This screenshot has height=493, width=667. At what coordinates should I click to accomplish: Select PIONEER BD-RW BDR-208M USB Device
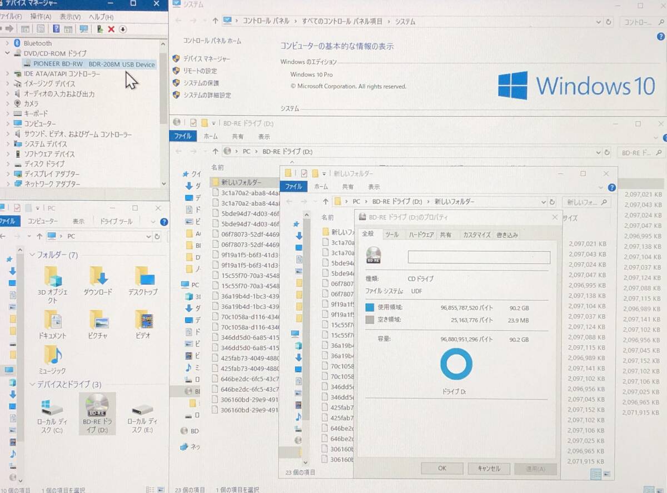91,64
